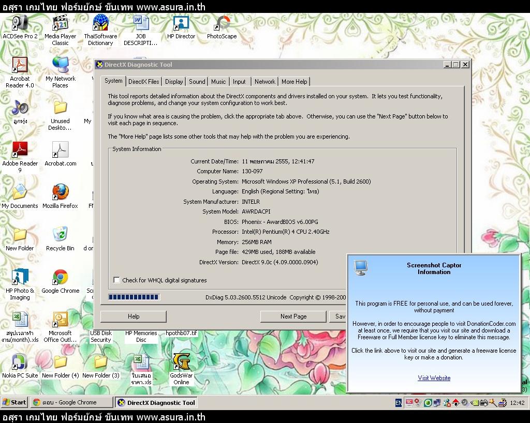Select the JOB DESCRIPTI... Word document icon

click(x=141, y=31)
